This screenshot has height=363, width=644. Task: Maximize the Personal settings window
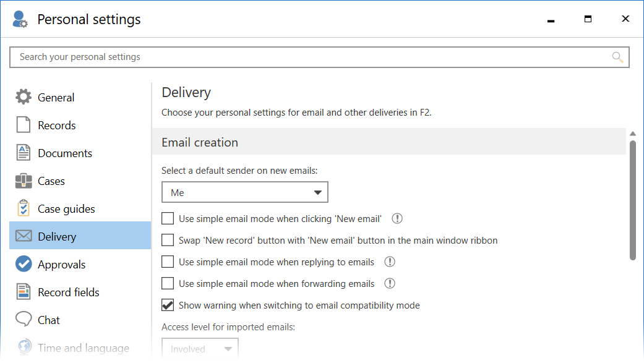click(x=588, y=19)
